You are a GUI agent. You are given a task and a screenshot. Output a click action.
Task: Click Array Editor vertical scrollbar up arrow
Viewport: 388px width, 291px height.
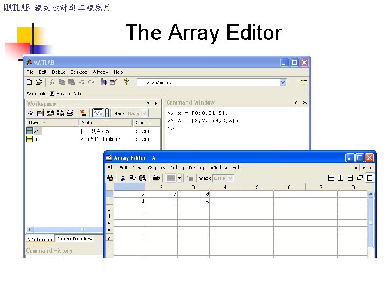tap(370, 194)
